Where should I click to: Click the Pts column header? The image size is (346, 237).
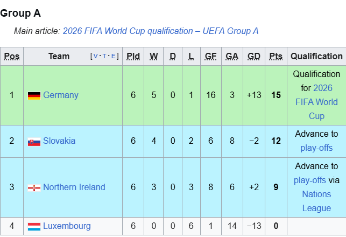click(x=276, y=56)
